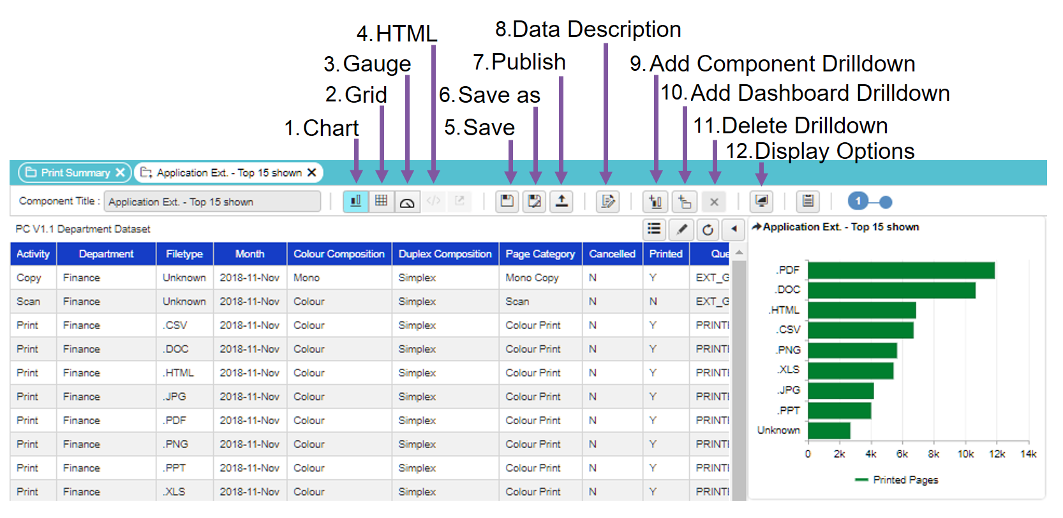Viewport: 1063px width, 518px height.
Task: Click the .PDF bar in chart
Action: pos(902,270)
